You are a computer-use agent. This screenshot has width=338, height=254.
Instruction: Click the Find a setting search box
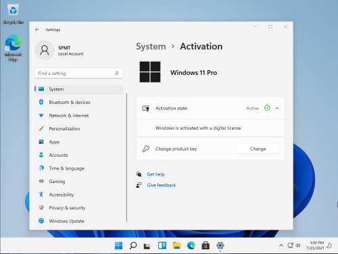(78, 73)
